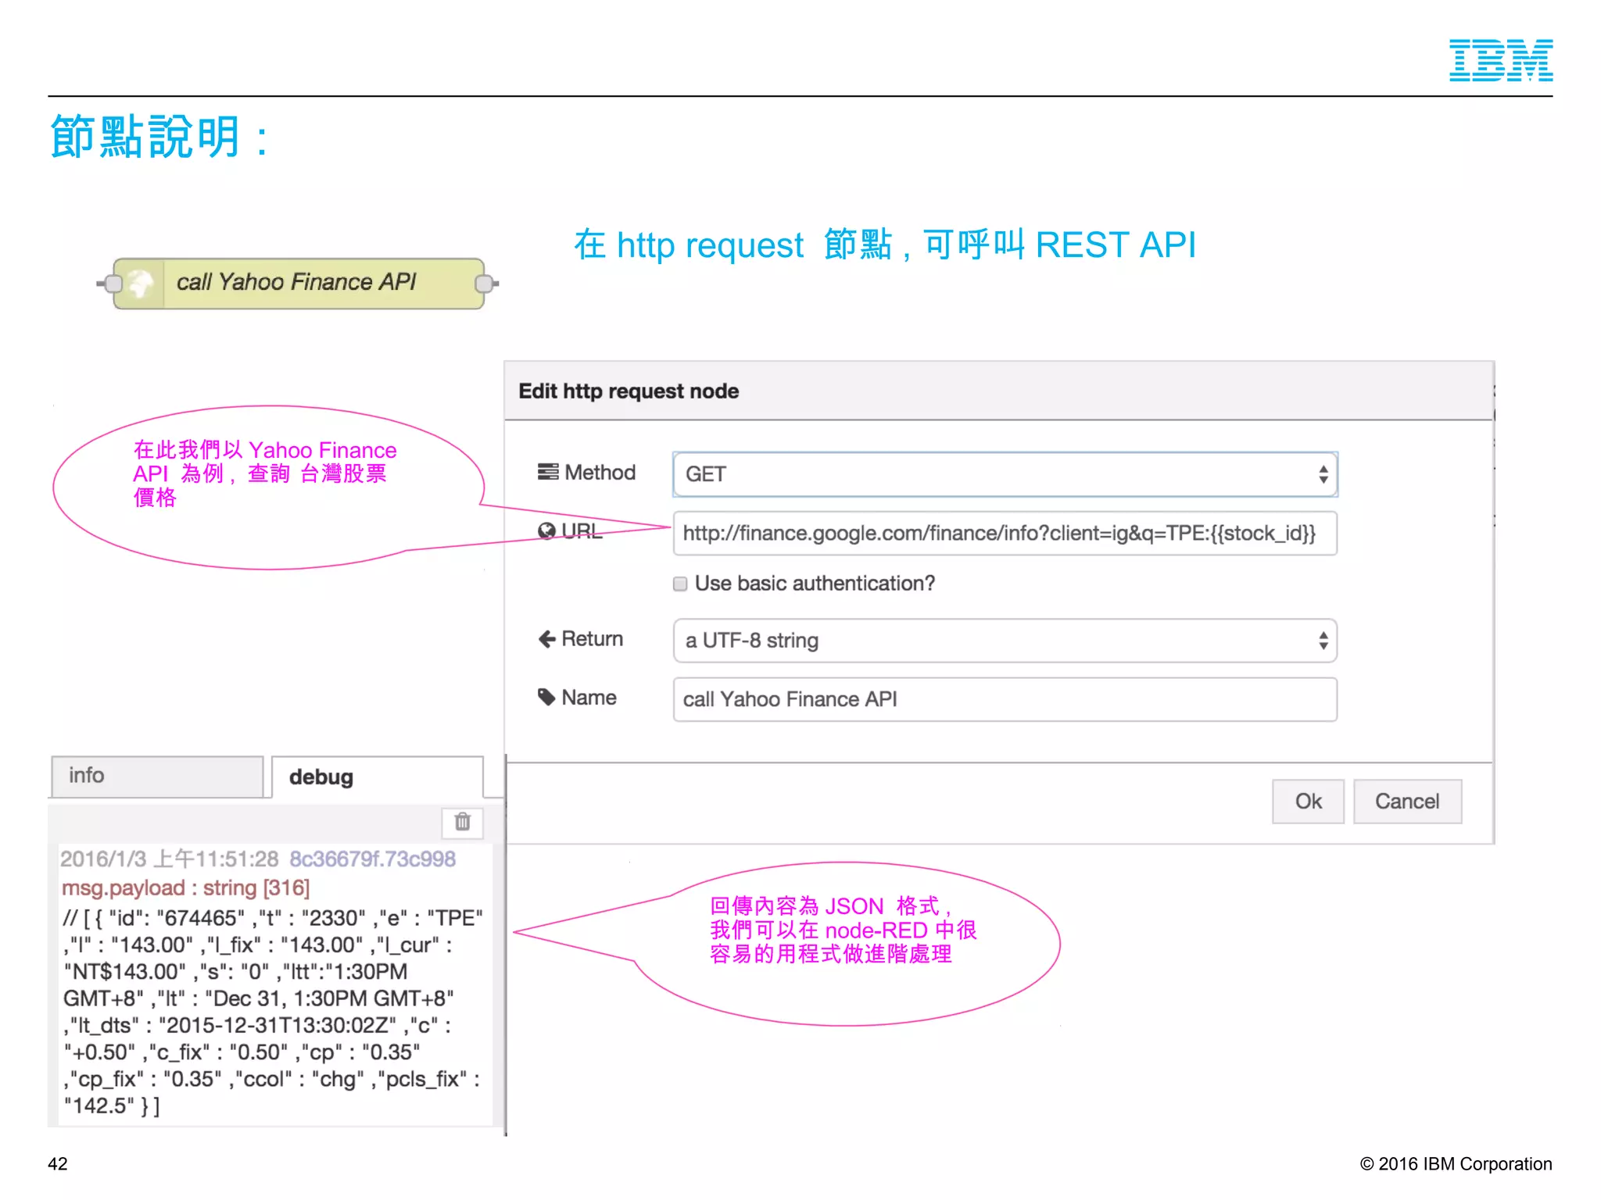Enable Use basic authentication checkbox
Viewport: 1601px width, 1200px height.
point(680,584)
